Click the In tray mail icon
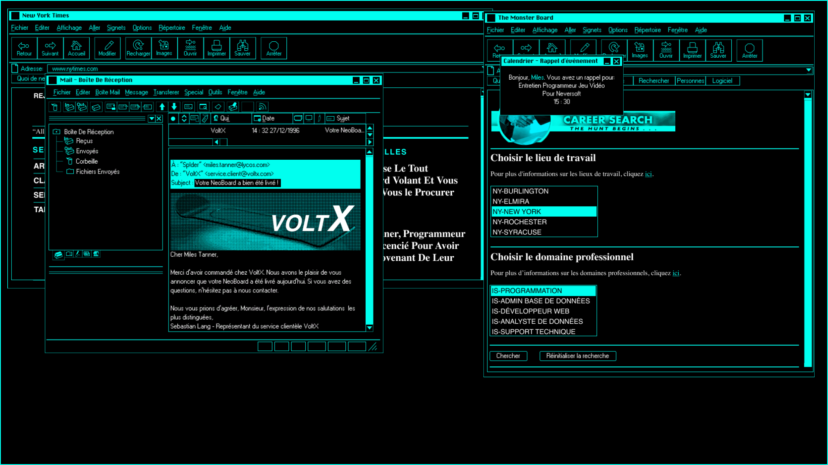828x465 pixels. (x=69, y=107)
